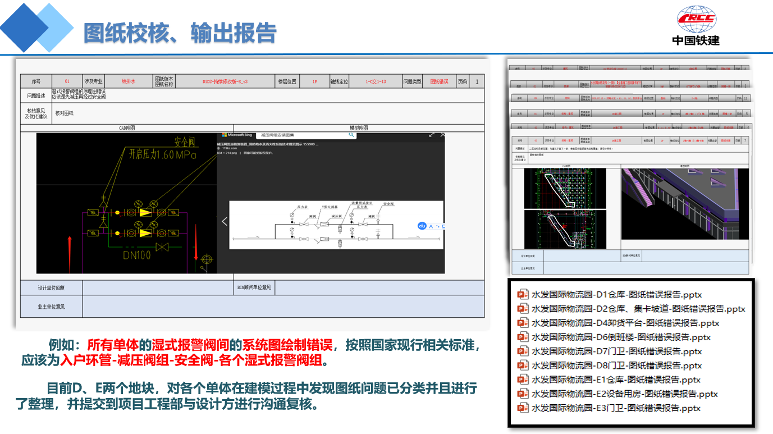Screen dimensions: 773x434
Task: Click the pressure reducing valve diagram image
Action: click(x=336, y=225)
